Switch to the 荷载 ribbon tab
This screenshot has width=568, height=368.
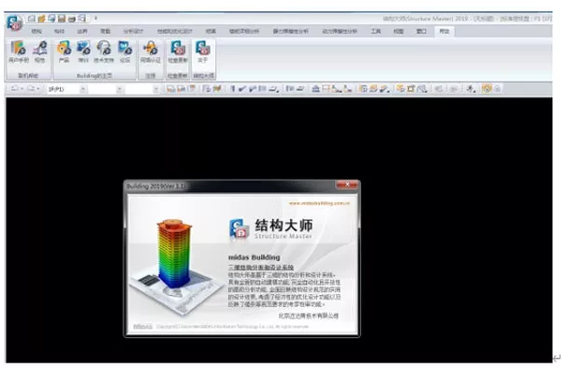pos(105,32)
